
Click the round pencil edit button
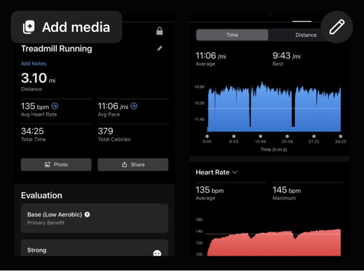point(337,27)
